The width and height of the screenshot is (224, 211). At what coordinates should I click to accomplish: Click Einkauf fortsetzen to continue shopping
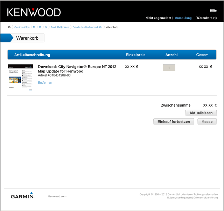(174, 122)
